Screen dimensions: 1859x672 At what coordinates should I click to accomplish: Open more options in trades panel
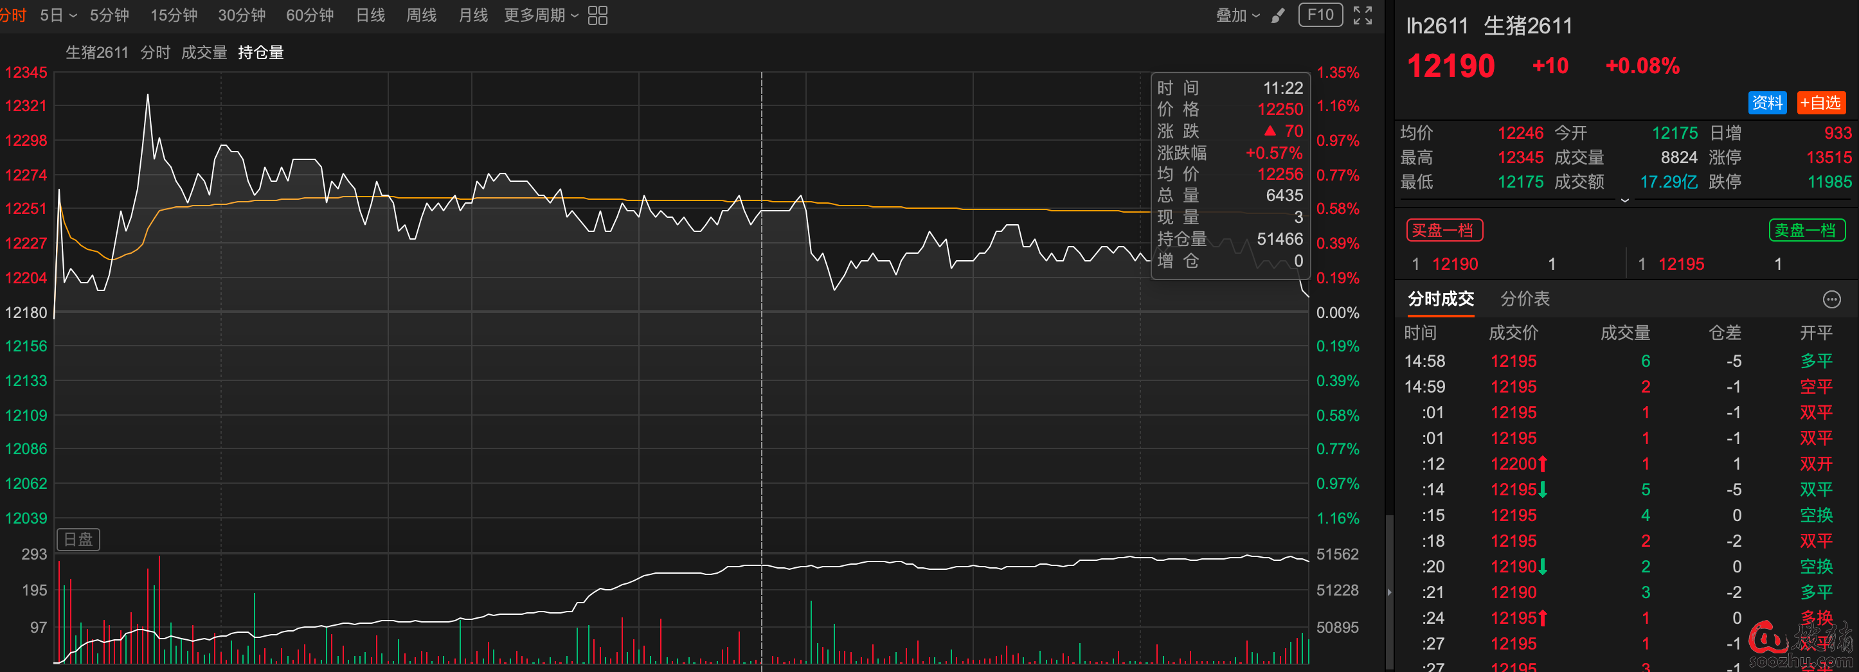[x=1831, y=299]
